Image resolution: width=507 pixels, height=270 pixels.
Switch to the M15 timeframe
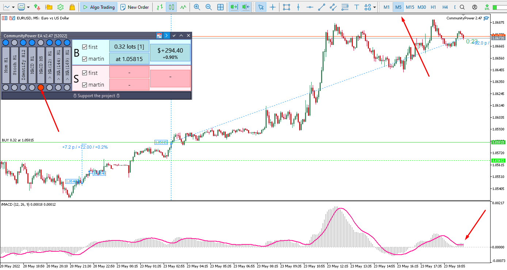point(410,7)
